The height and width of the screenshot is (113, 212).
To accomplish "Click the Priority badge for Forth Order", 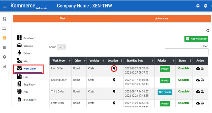I will (165, 104).
